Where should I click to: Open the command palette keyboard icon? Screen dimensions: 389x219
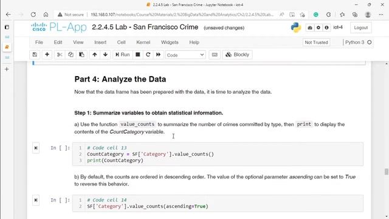pos(215,55)
